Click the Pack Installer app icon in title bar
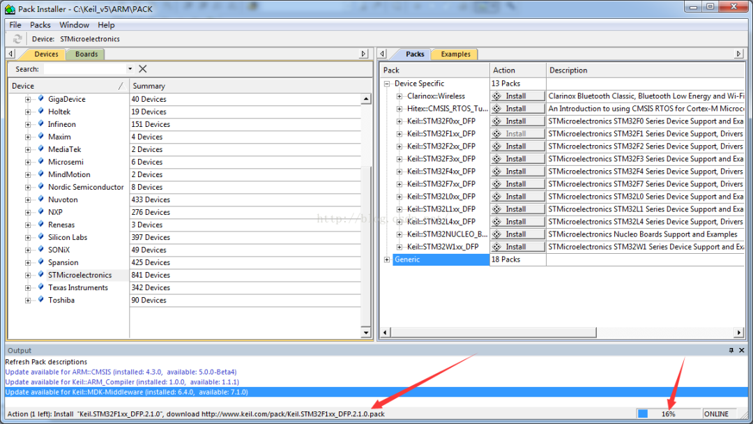The height and width of the screenshot is (424, 753). tap(10, 9)
